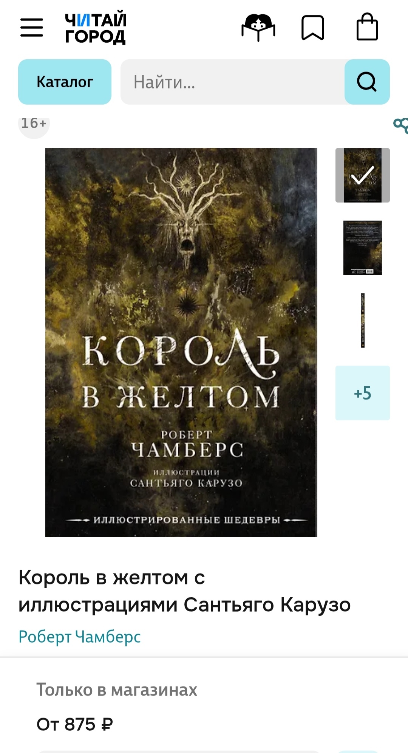Show five more images via +5
Image resolution: width=408 pixels, height=753 pixels.
tap(363, 393)
